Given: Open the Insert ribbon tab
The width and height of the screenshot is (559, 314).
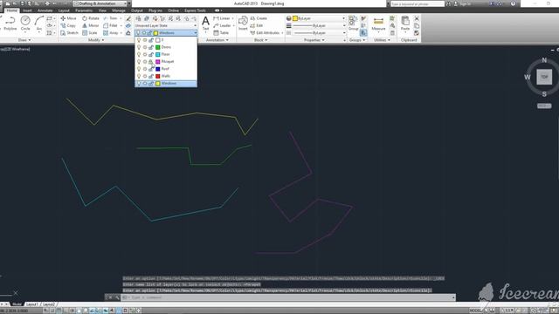Looking at the screenshot, I should tap(27, 10).
